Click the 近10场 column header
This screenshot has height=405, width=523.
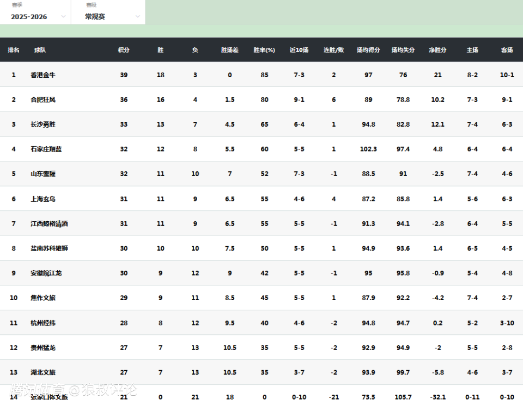click(x=299, y=50)
